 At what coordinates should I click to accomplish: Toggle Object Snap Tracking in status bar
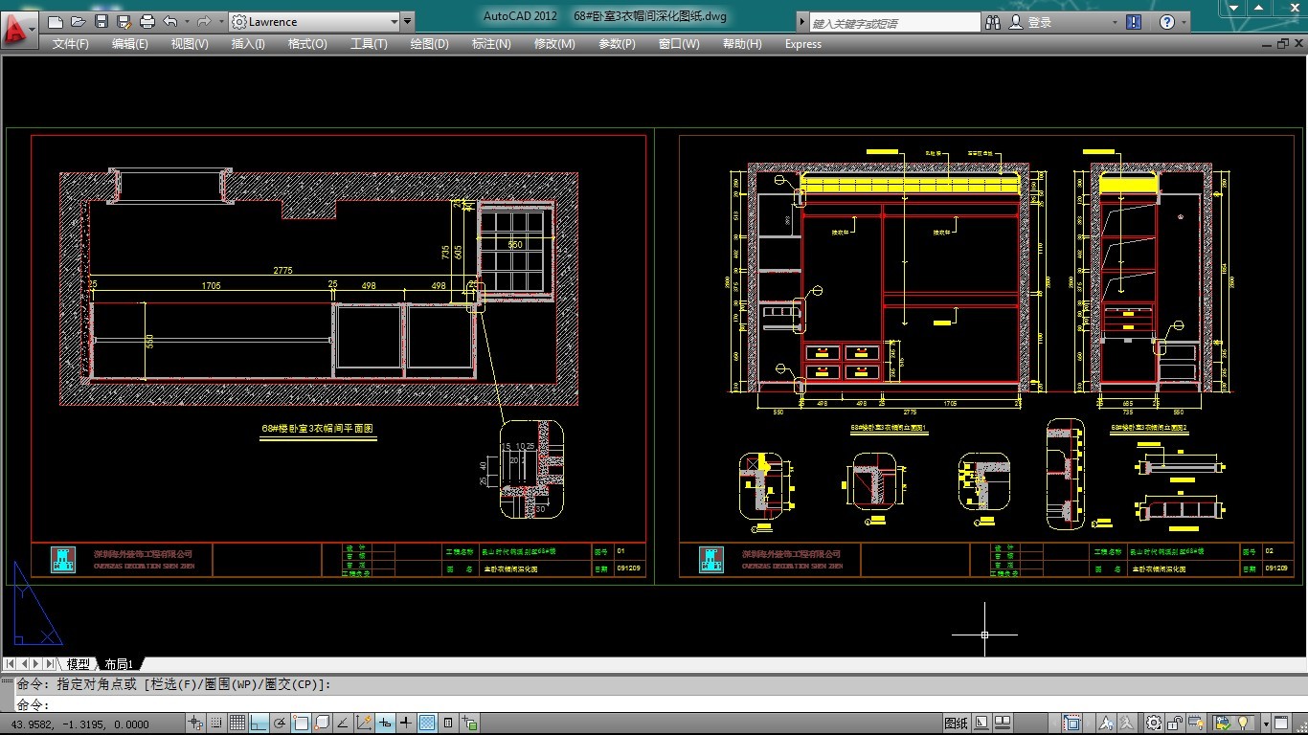pos(343,724)
